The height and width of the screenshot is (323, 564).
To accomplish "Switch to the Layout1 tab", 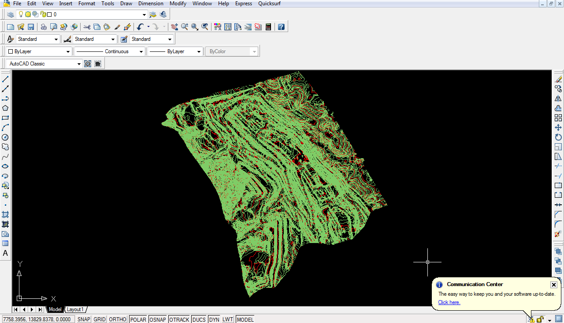I will pyautogui.click(x=75, y=309).
